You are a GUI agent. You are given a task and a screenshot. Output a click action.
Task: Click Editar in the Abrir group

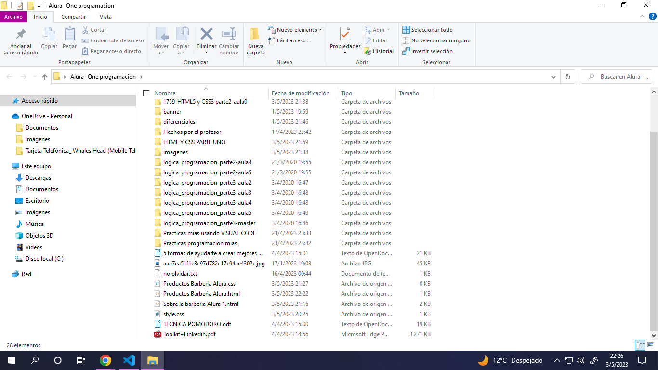tap(376, 40)
